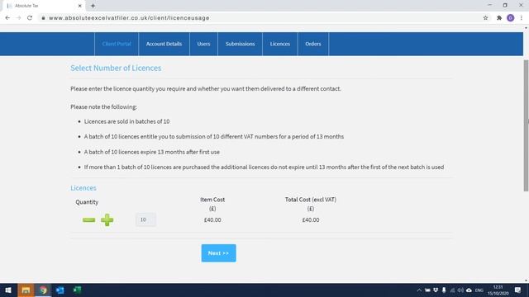Click the page vertical scrollbar thumb
This screenshot has width=529, height=297.
[526, 125]
